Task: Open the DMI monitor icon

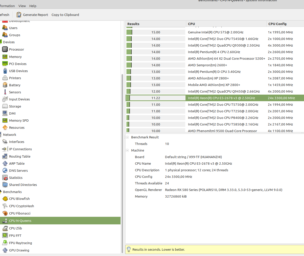Action: pyautogui.click(x=5, y=113)
